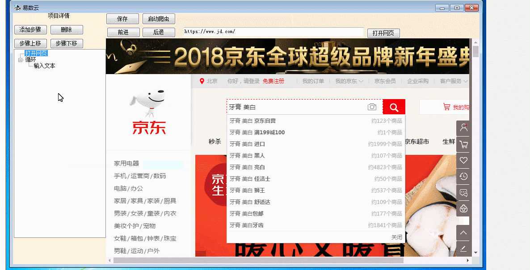
Task: Open the 京东会员 link
Action: coord(385,81)
